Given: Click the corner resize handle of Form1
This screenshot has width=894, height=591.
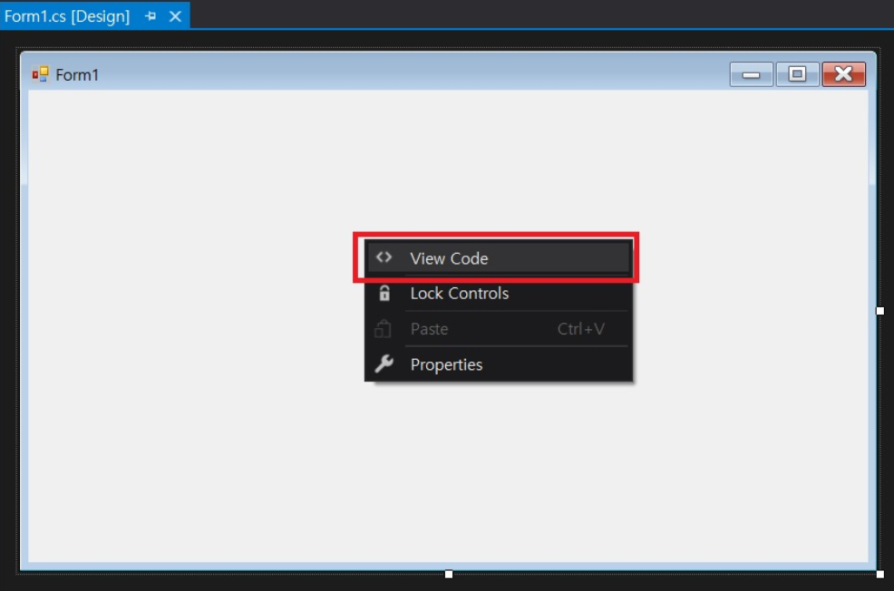Looking at the screenshot, I should [x=880, y=574].
